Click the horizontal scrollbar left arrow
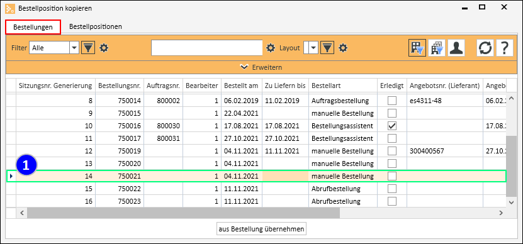523x244 pixels. [x=21, y=213]
